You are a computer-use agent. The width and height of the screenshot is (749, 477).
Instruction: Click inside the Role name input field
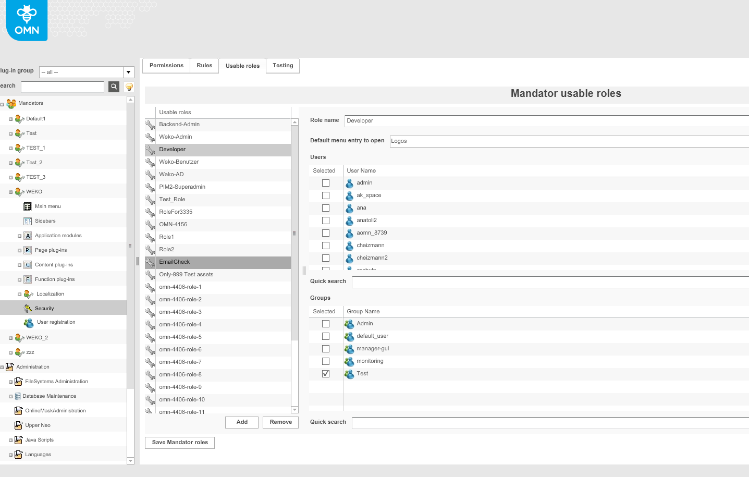pyautogui.click(x=469, y=120)
